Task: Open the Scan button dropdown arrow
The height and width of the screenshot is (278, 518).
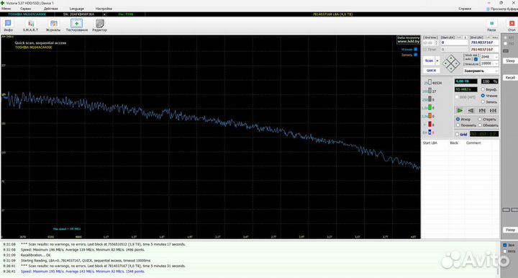Action: pyautogui.click(x=437, y=60)
